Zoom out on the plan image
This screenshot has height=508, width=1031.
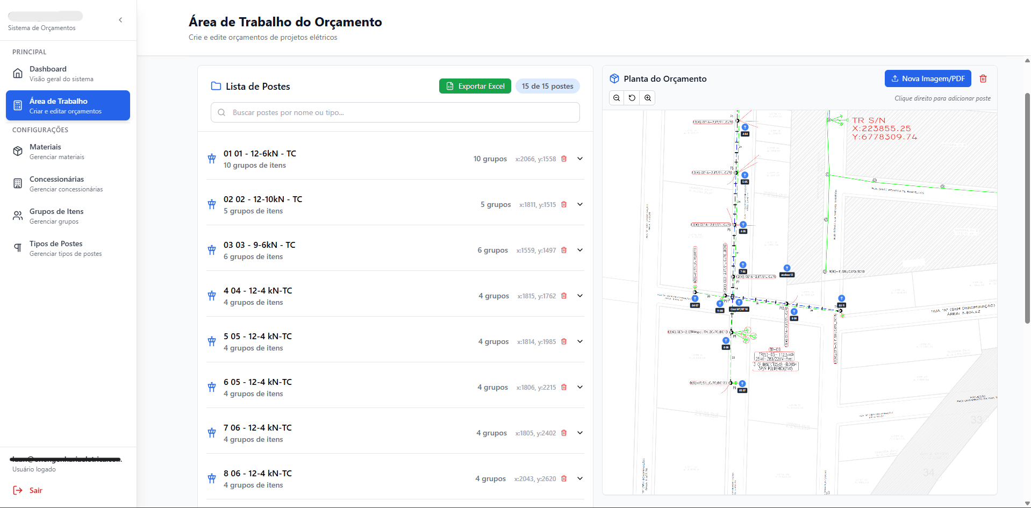pos(616,98)
